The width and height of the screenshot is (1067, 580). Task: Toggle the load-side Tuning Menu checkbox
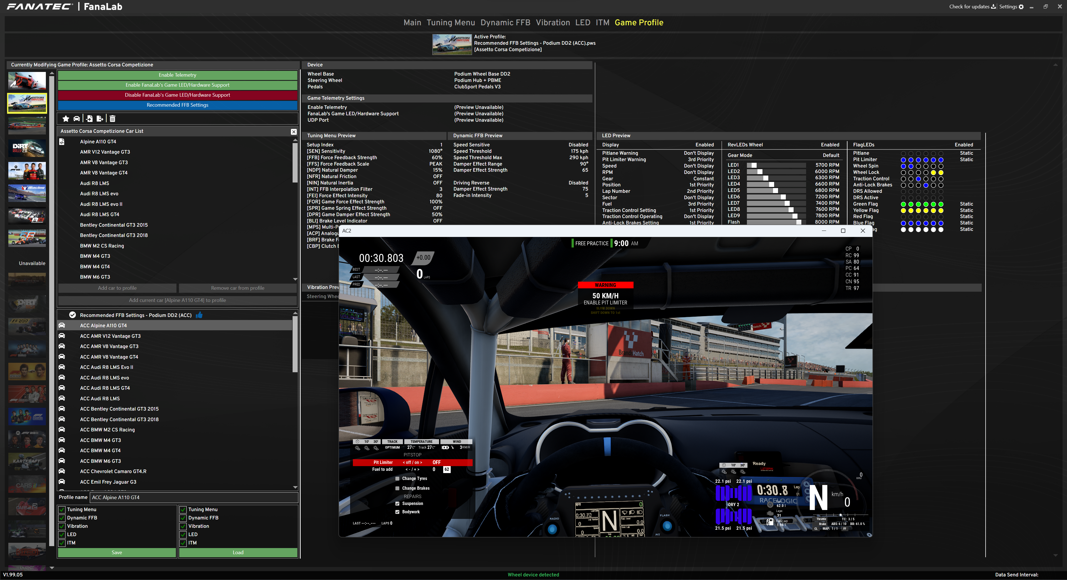coord(183,510)
